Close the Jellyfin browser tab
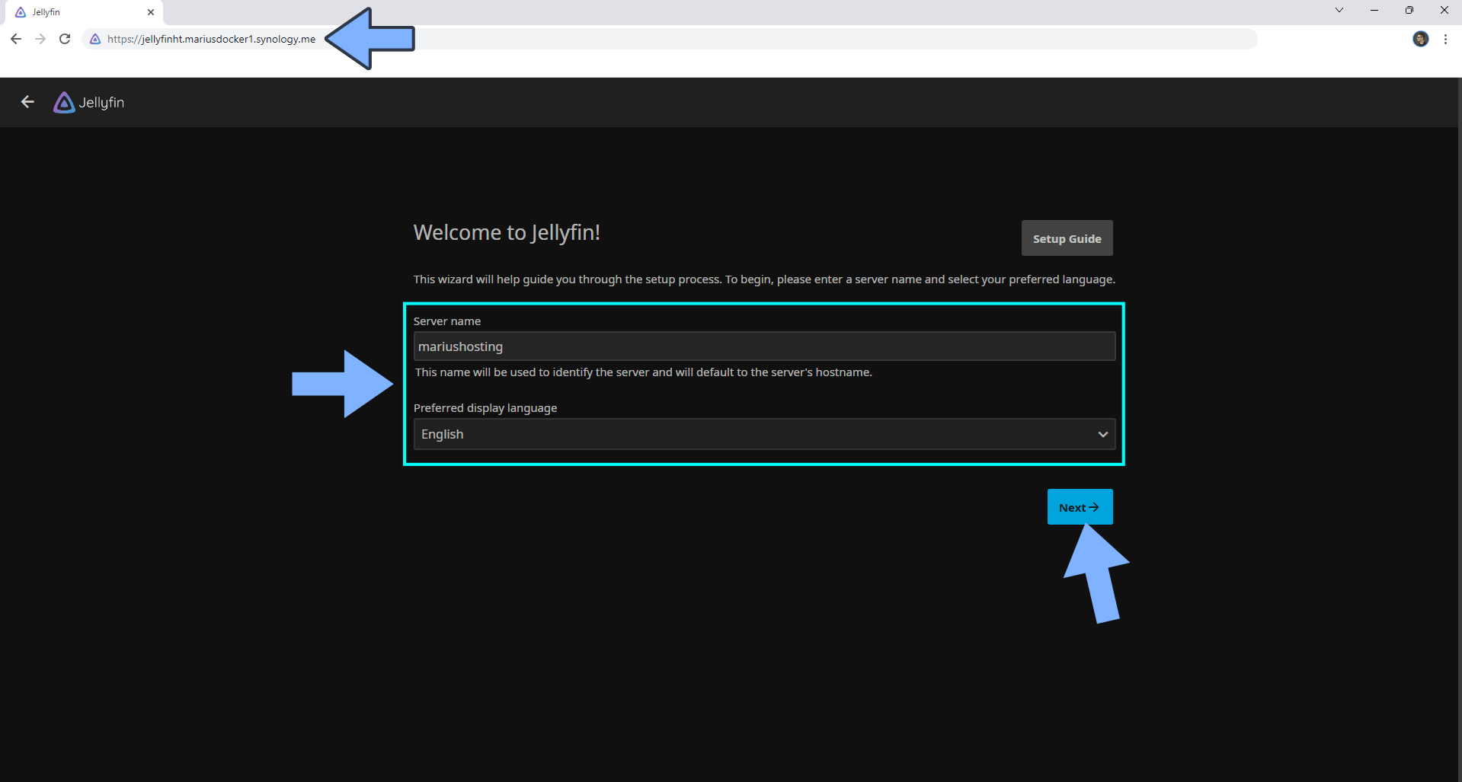 click(151, 12)
